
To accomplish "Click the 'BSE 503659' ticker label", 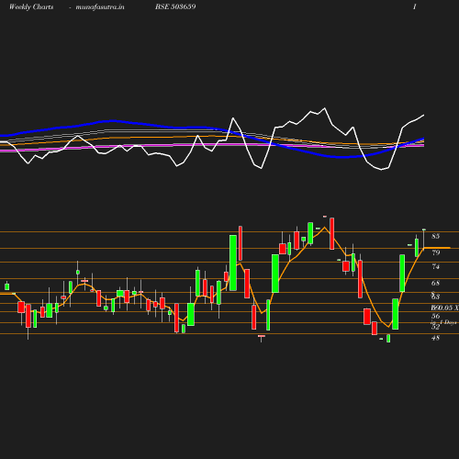I will (x=175, y=6).
